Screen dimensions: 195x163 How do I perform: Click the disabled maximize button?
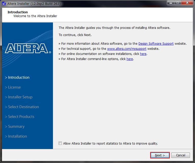(178, 3)
